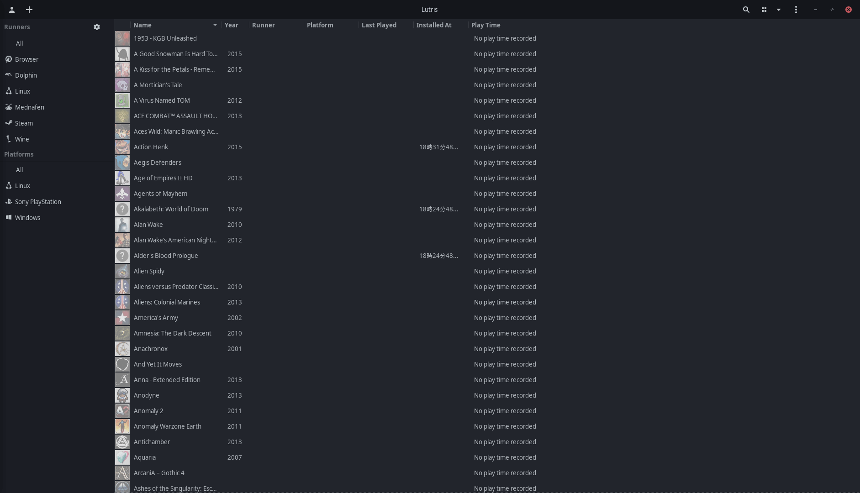
Task: Add a new game with plus icon
Action: [29, 10]
